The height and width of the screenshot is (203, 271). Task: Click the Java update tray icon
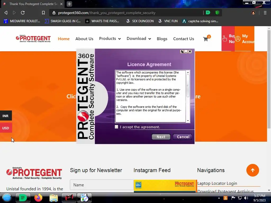click(225, 198)
